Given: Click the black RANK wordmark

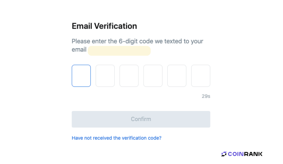Looking at the screenshot, I should [253, 154].
